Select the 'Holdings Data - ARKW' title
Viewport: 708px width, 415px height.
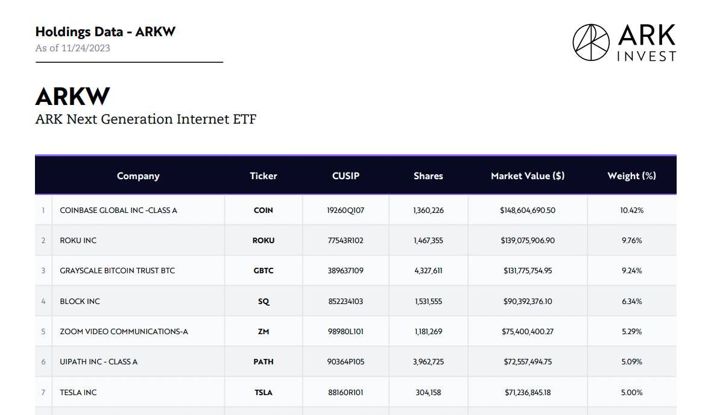(105, 31)
